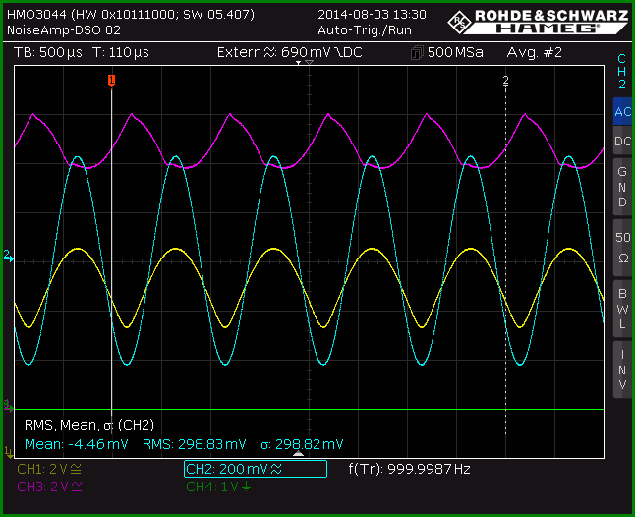Select DC coupling softkey
Image resolution: width=635 pixels, height=517 pixels.
point(622,141)
